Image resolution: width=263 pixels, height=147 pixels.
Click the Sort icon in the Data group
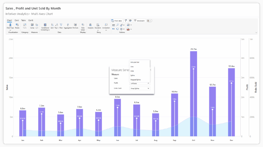pyautogui.click(x=52, y=25)
